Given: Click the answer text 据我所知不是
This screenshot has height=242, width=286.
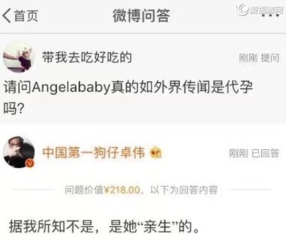Looking at the screenshot, I should click(x=51, y=227).
